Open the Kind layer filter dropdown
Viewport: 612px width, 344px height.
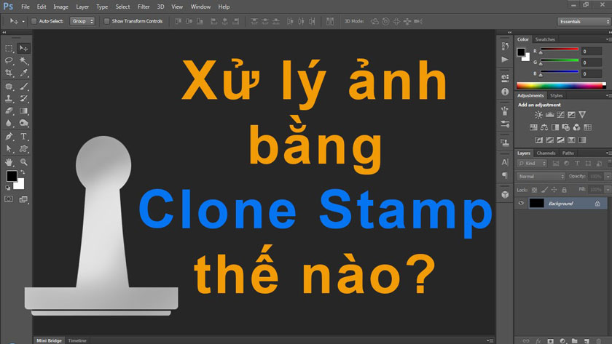click(x=532, y=164)
